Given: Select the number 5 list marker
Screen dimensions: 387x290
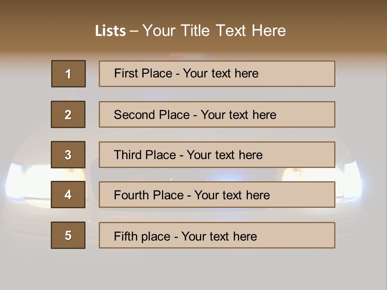Looking at the screenshot, I should pos(68,235).
